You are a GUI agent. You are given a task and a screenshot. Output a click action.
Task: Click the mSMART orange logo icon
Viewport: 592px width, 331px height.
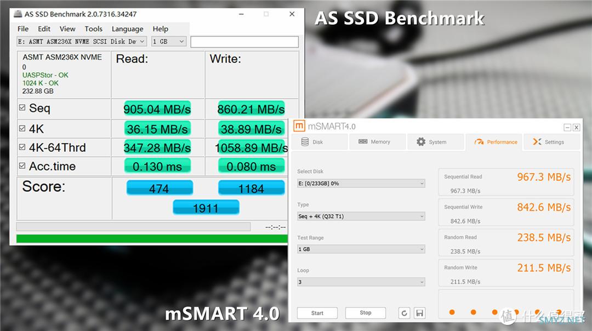[299, 125]
